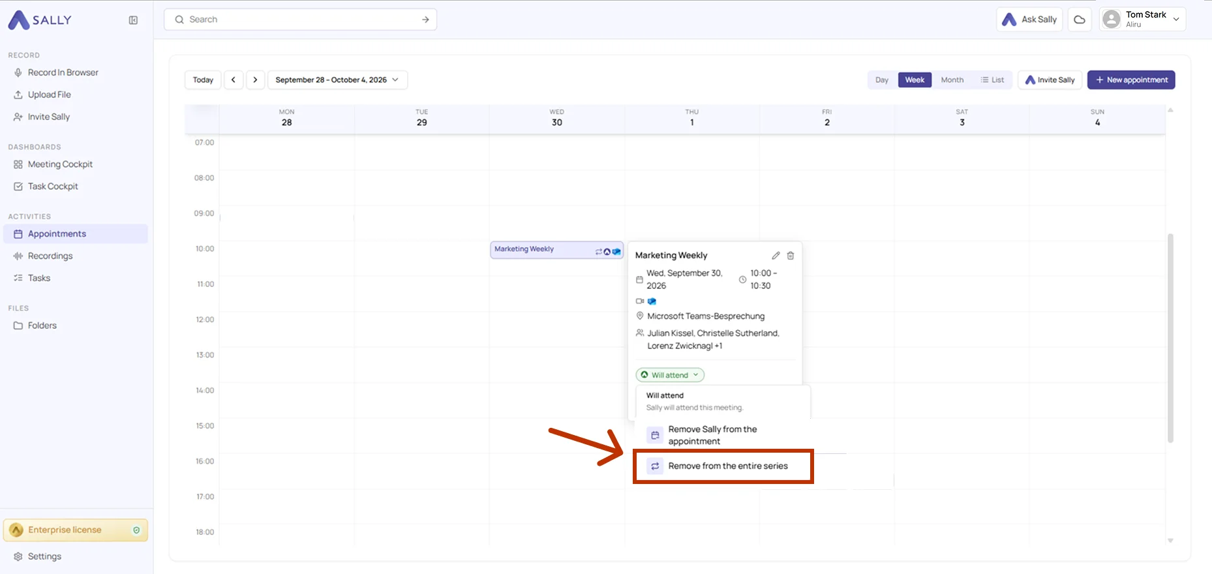This screenshot has width=1212, height=574.
Task: Open the cloud sync icon in the header
Action: click(x=1080, y=20)
